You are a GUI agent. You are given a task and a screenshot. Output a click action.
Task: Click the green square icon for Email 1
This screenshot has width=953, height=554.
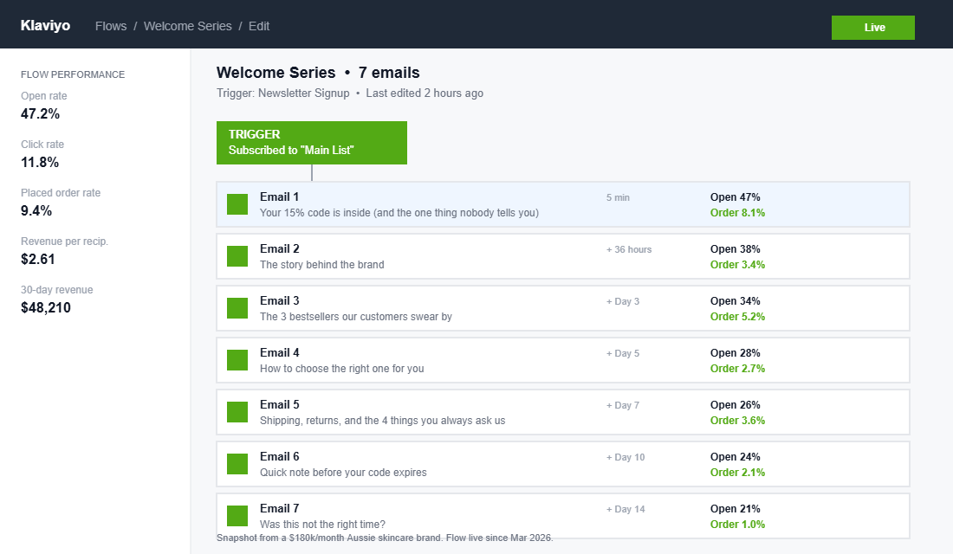tap(237, 204)
